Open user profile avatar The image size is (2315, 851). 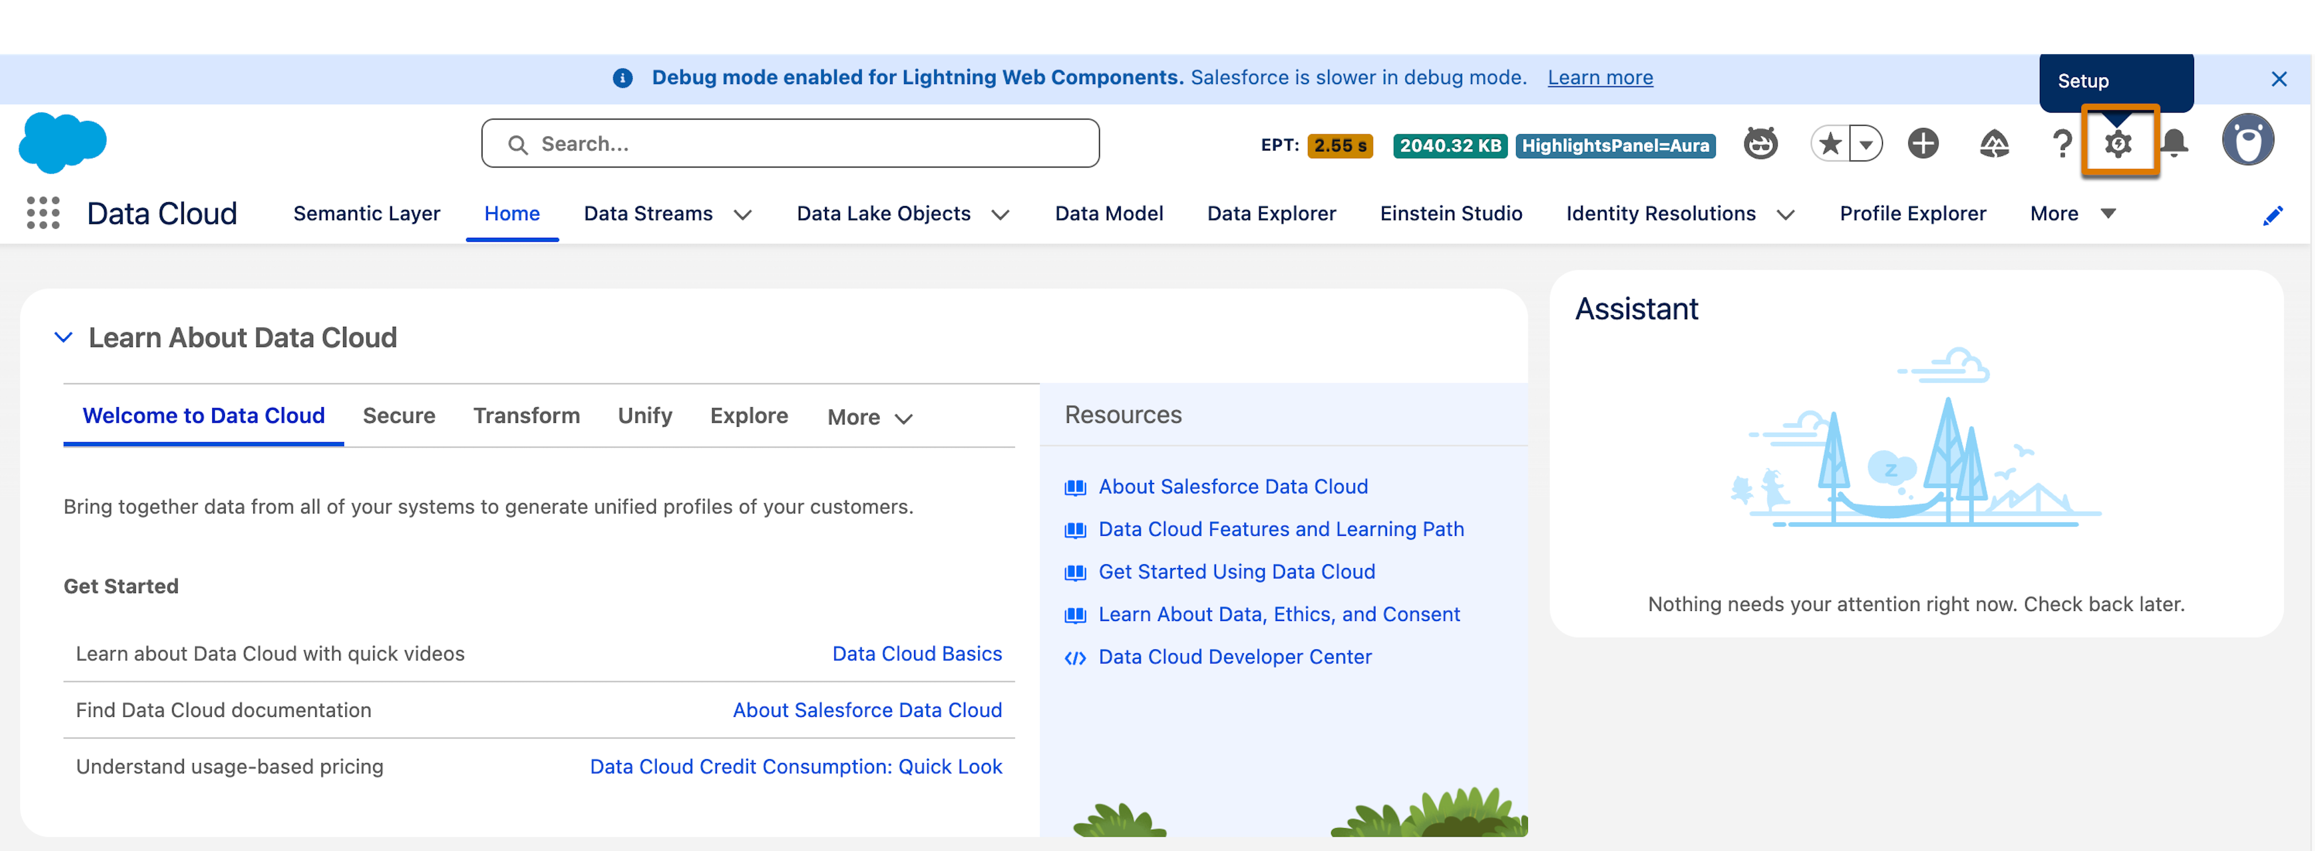pos(2248,140)
